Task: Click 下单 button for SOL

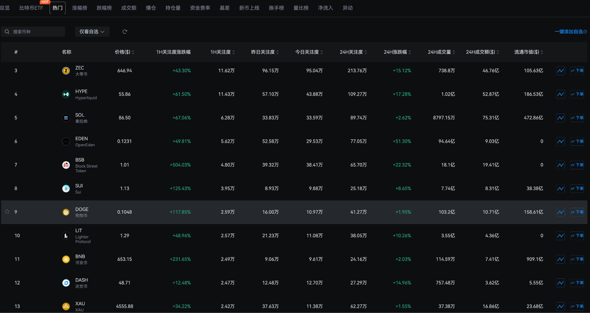Action: 577,118
